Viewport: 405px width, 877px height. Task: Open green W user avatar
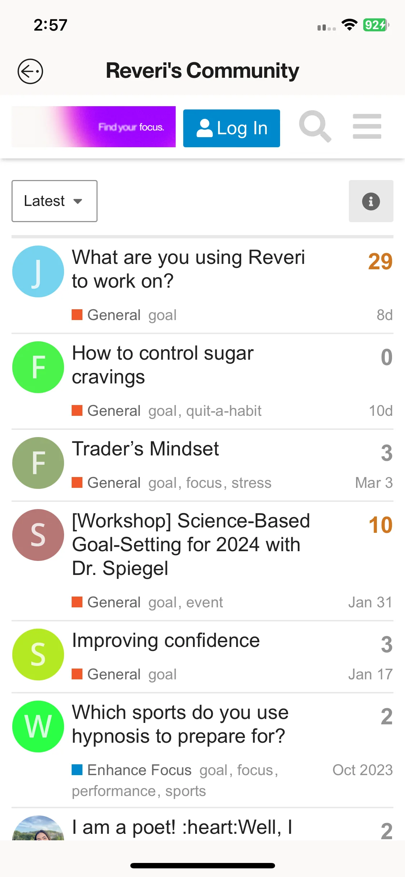point(38,727)
